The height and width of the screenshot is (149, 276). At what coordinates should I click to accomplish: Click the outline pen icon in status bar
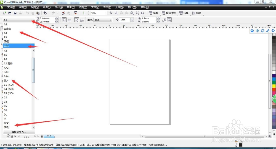point(237,145)
